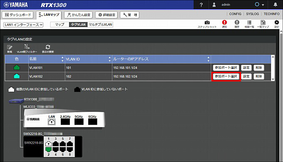Open the VLAN間フィルター icon
The image size is (283, 162).
[x=27, y=49]
